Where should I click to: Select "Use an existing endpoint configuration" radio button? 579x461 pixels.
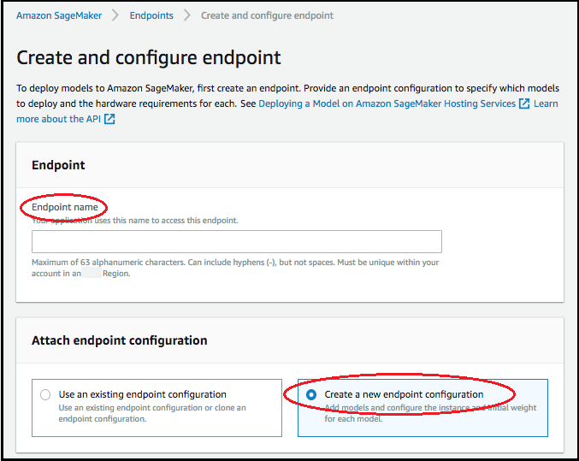[45, 395]
